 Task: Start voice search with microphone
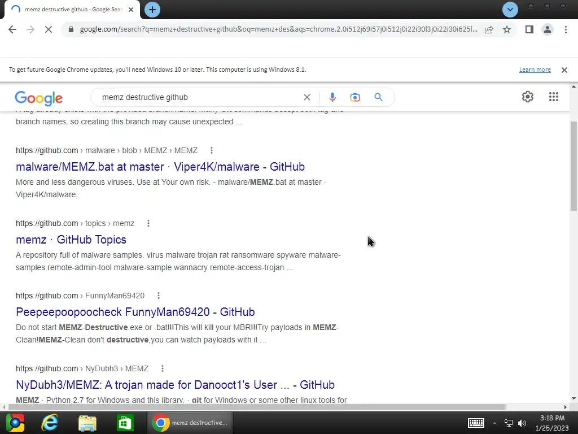[x=332, y=97]
